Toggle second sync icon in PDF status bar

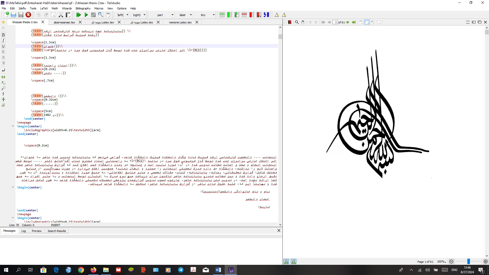(293, 262)
